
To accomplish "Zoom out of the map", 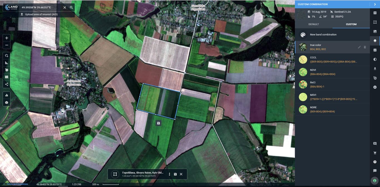I will coord(7,45).
